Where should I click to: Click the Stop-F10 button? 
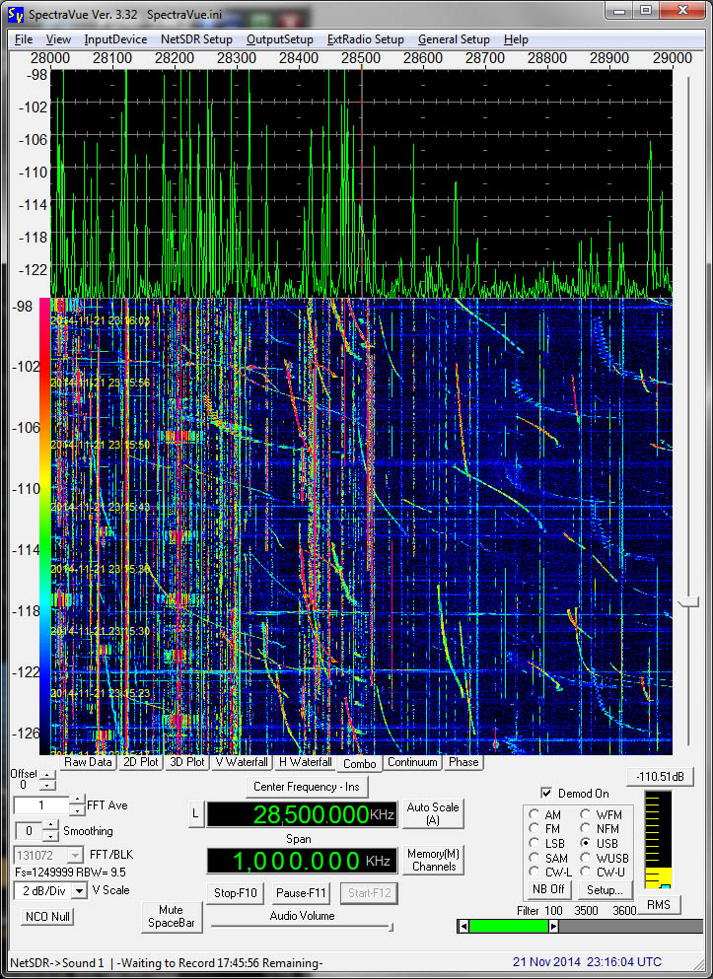[235, 893]
